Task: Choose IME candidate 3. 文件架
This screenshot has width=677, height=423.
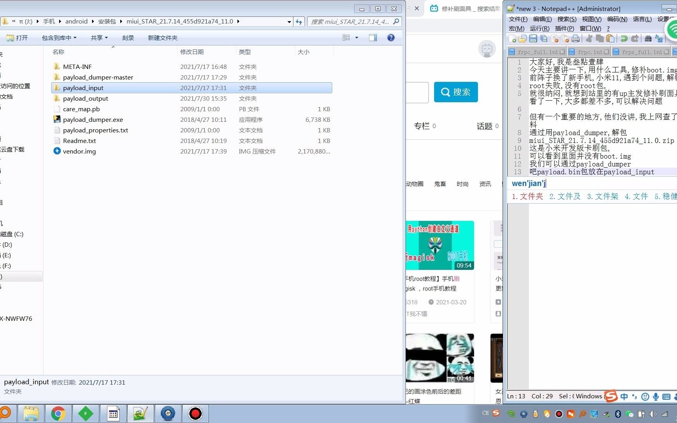Action: tap(603, 196)
